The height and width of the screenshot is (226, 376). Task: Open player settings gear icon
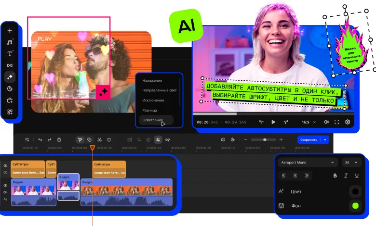[x=348, y=122]
